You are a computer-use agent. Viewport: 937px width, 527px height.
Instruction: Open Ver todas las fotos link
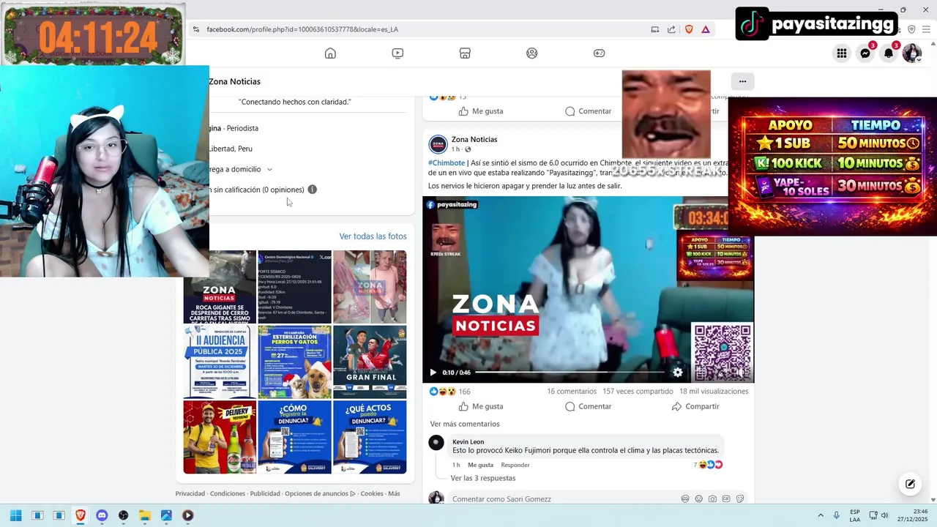pyautogui.click(x=373, y=236)
